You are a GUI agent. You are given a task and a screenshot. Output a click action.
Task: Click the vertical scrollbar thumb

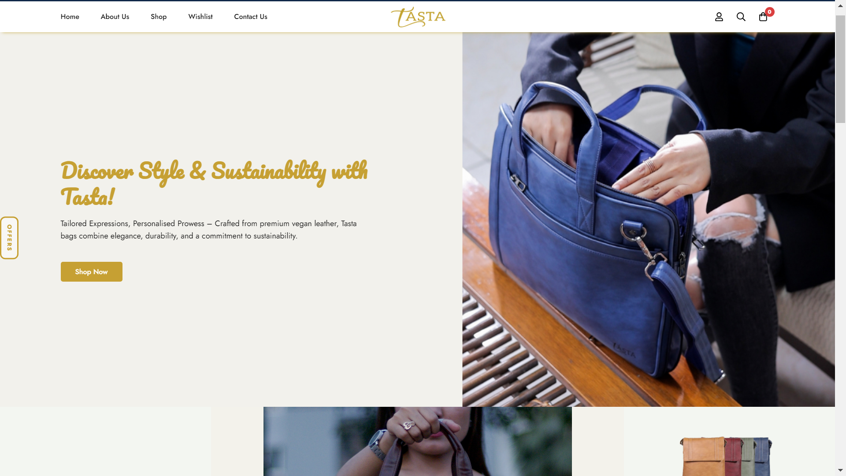point(840,69)
